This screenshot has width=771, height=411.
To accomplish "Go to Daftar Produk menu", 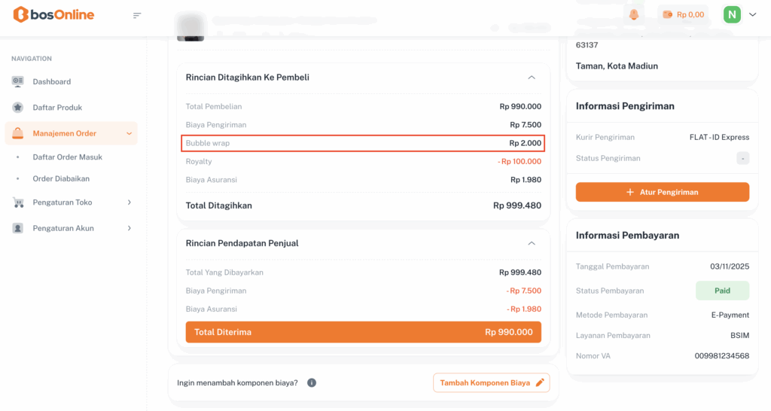I will tap(57, 108).
